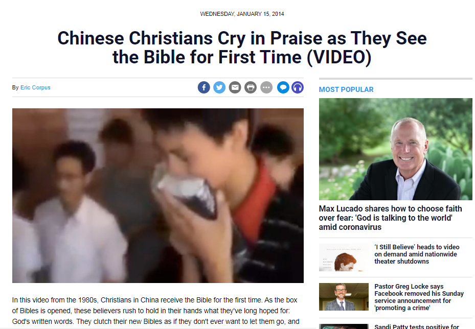Read Max Lucado faith over fear headline
Image resolution: width=475 pixels, height=329 pixels.
point(390,218)
